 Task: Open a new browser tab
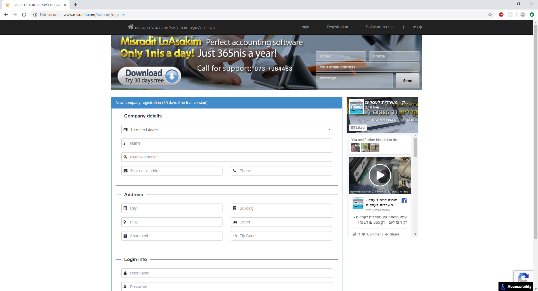[x=76, y=5]
